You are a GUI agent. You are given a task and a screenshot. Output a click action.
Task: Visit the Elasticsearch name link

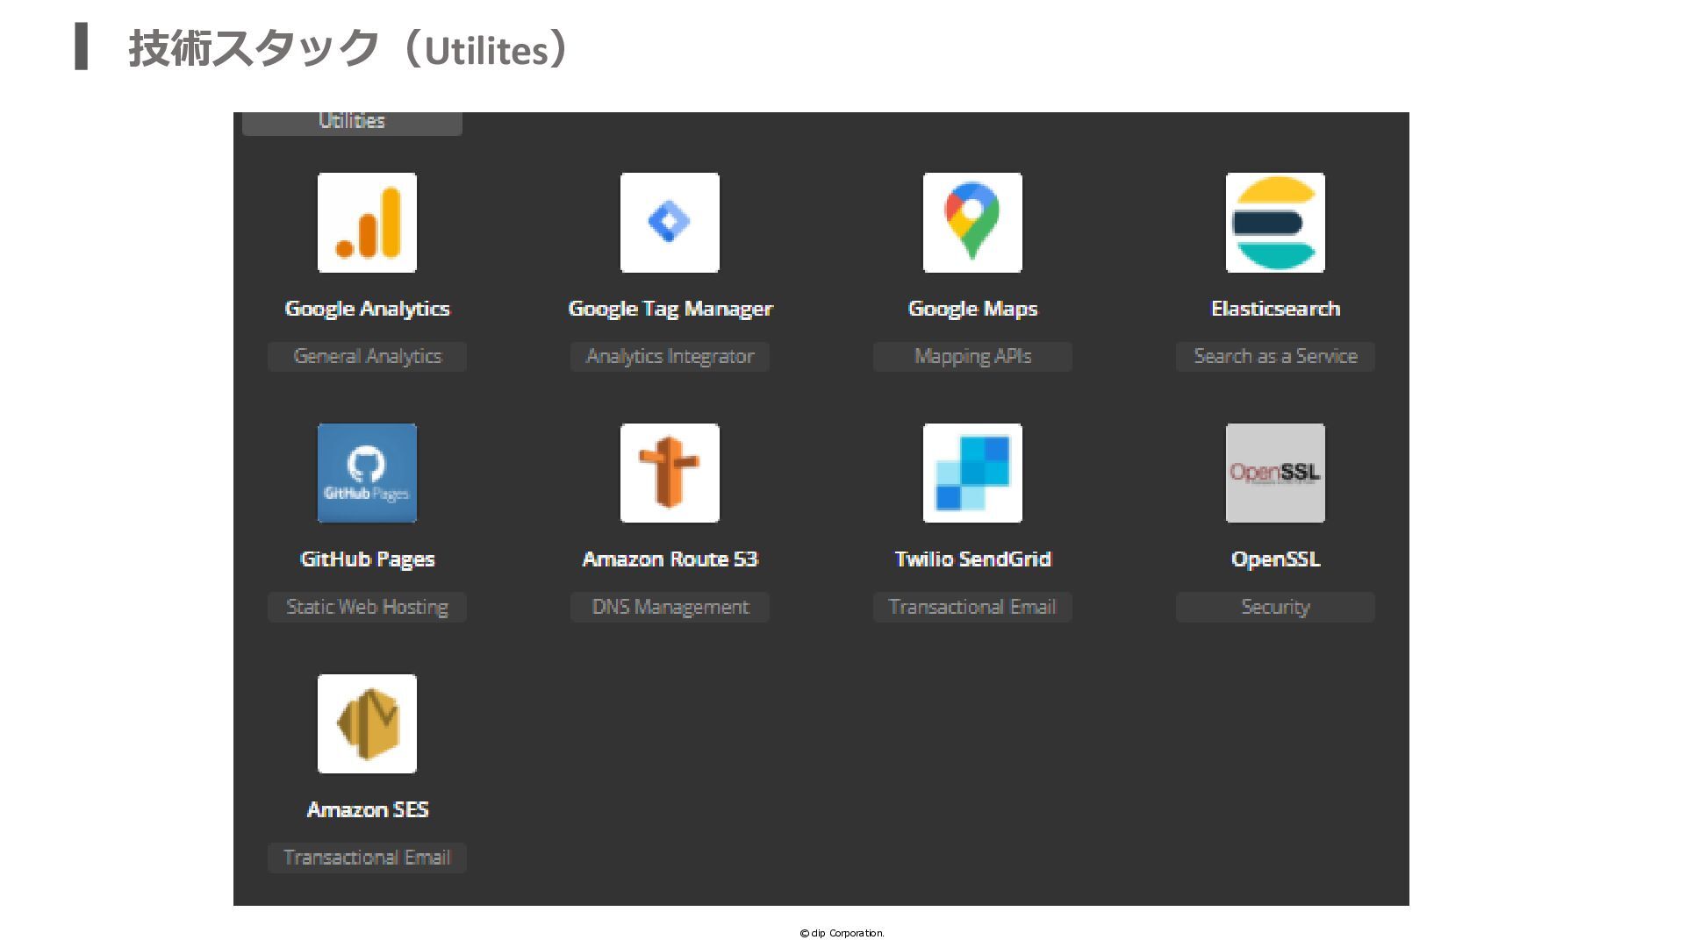[1275, 309]
